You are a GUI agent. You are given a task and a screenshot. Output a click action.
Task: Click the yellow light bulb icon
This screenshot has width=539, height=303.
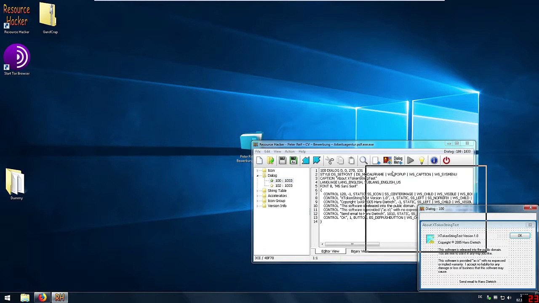(422, 160)
